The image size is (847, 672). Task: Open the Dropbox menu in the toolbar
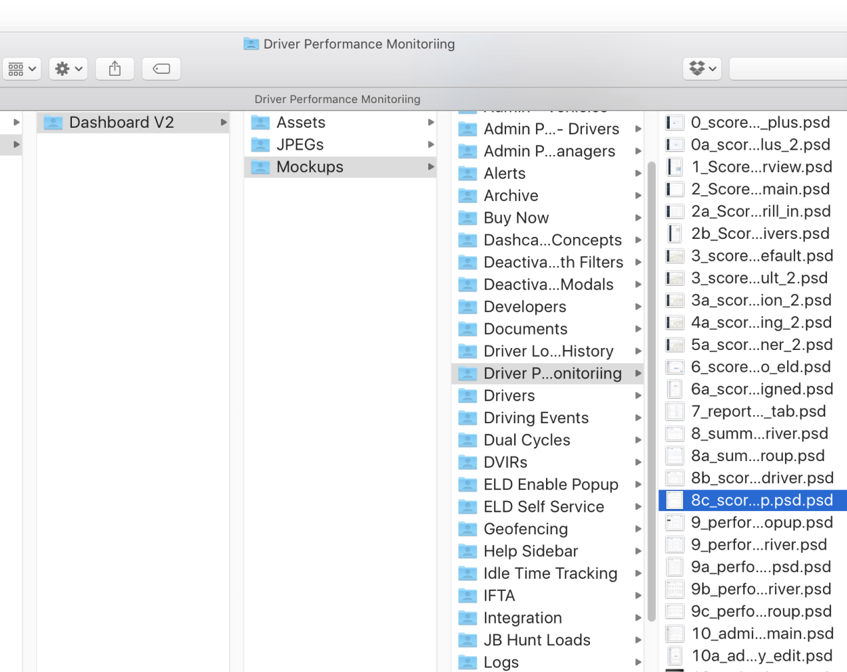click(702, 69)
